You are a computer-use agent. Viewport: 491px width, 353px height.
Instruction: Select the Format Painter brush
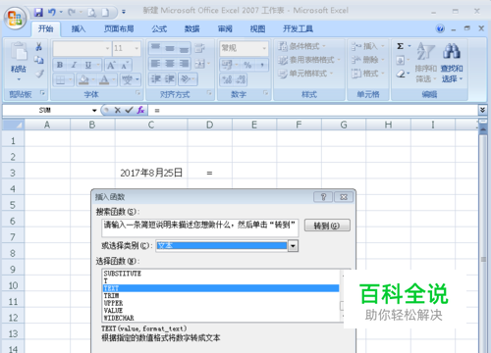39,74
